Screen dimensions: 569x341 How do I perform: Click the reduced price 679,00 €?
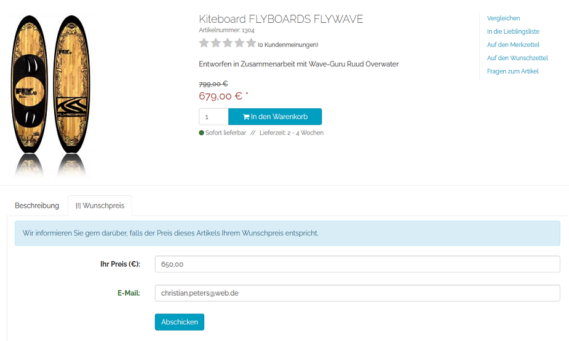click(x=221, y=96)
